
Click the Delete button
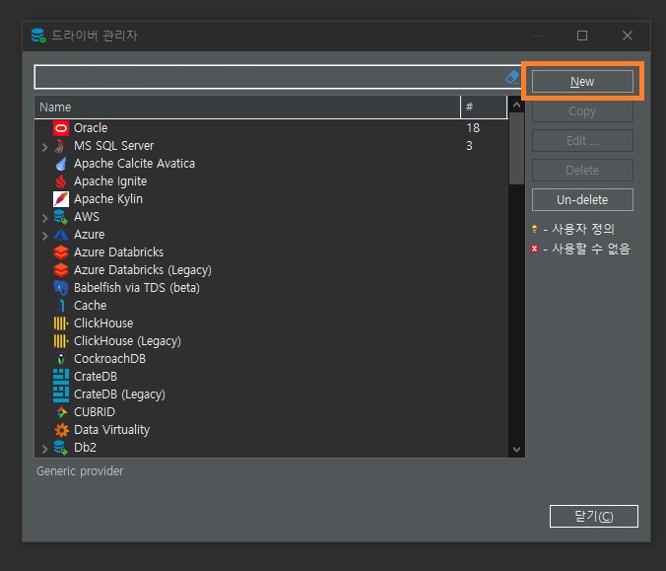pos(582,170)
